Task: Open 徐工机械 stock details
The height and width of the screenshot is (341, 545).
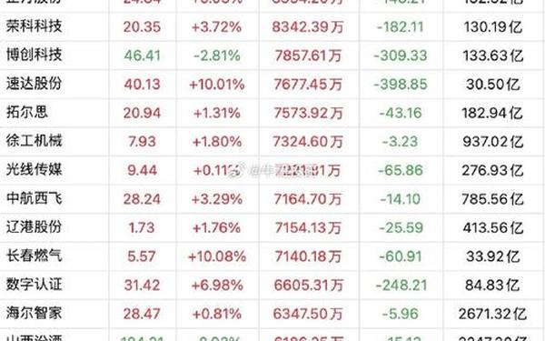Action: (35, 141)
